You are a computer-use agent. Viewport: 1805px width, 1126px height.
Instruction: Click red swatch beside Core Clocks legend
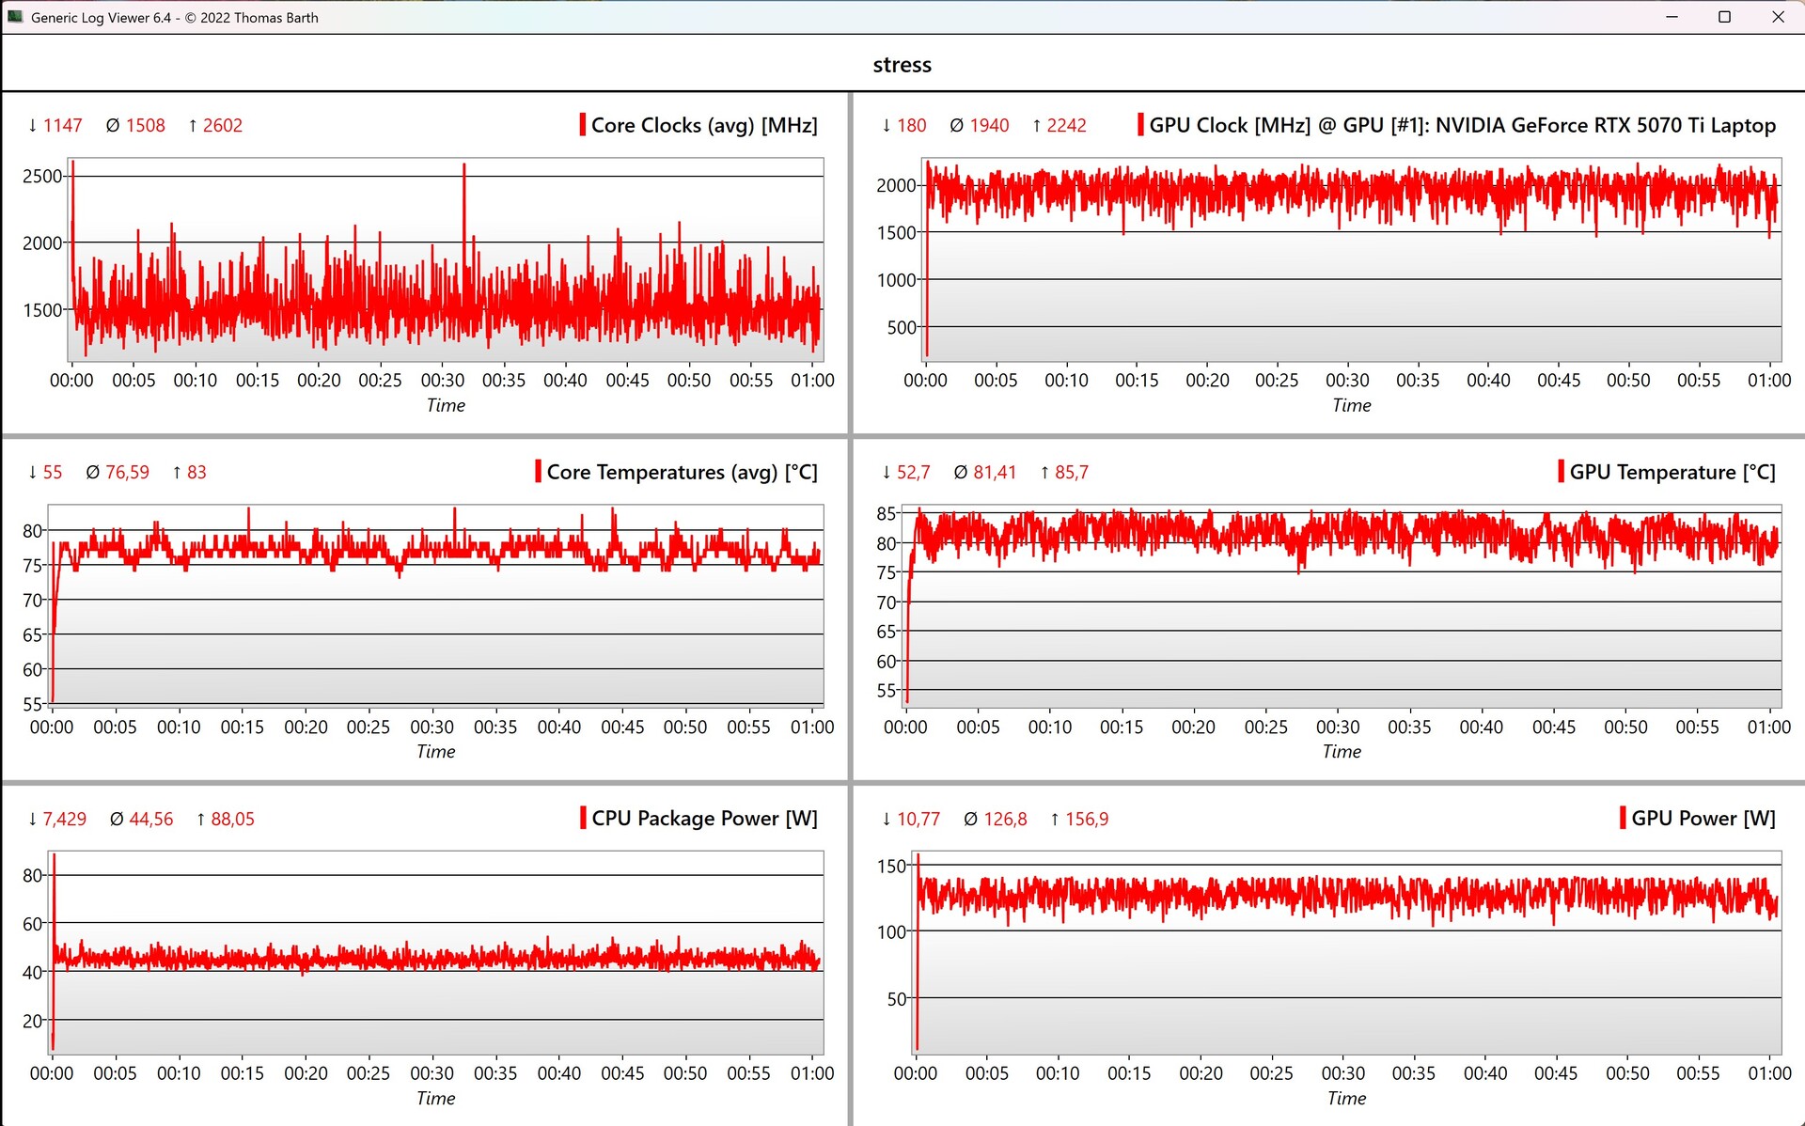coord(583,125)
